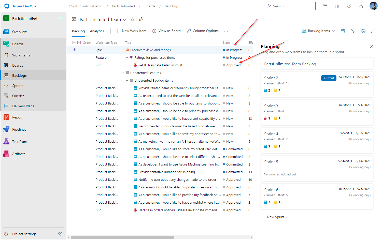The image size is (382, 240).
Task: Open Repos in the sidebar
Action: point(17,117)
